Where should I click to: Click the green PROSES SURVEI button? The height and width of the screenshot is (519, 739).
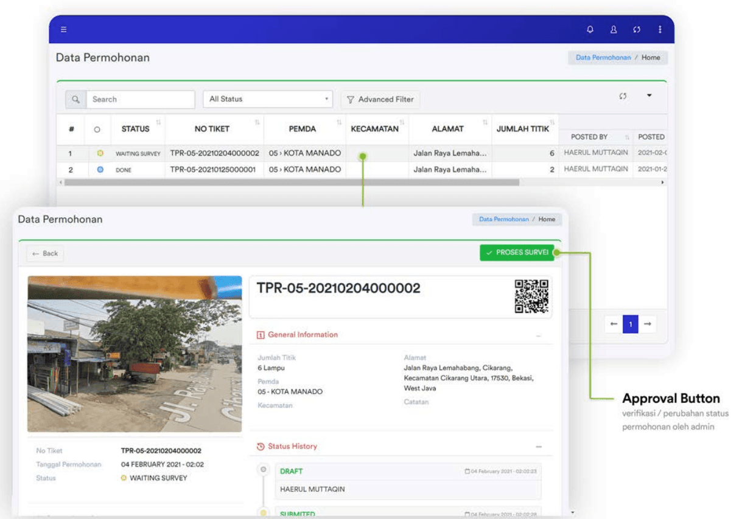(517, 252)
